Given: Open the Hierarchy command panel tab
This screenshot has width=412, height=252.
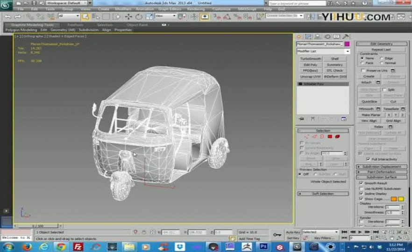Looking at the screenshot, I should (318, 36).
